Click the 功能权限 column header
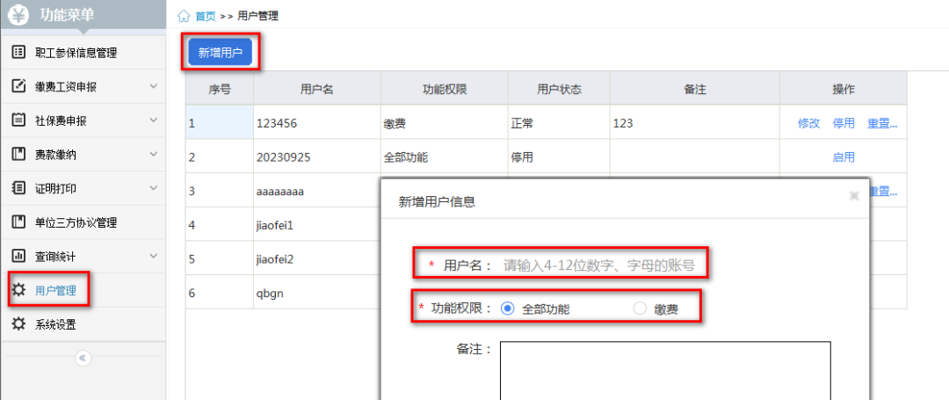This screenshot has height=400, width=949. [x=445, y=89]
